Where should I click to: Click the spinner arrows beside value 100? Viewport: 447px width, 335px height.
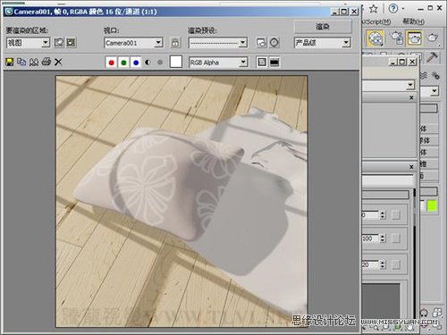coord(383,239)
